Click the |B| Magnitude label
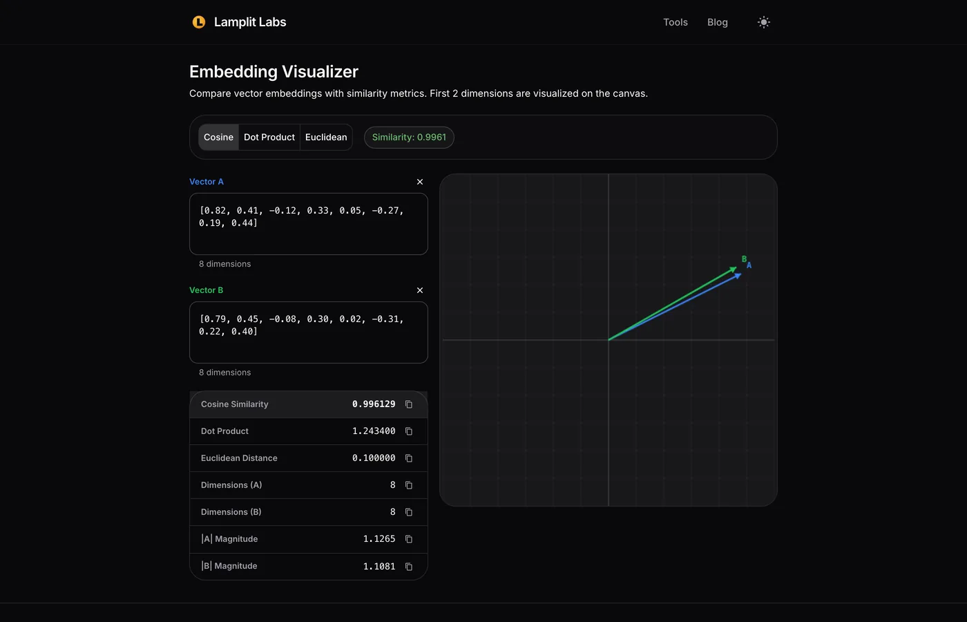The image size is (967, 622). click(229, 566)
